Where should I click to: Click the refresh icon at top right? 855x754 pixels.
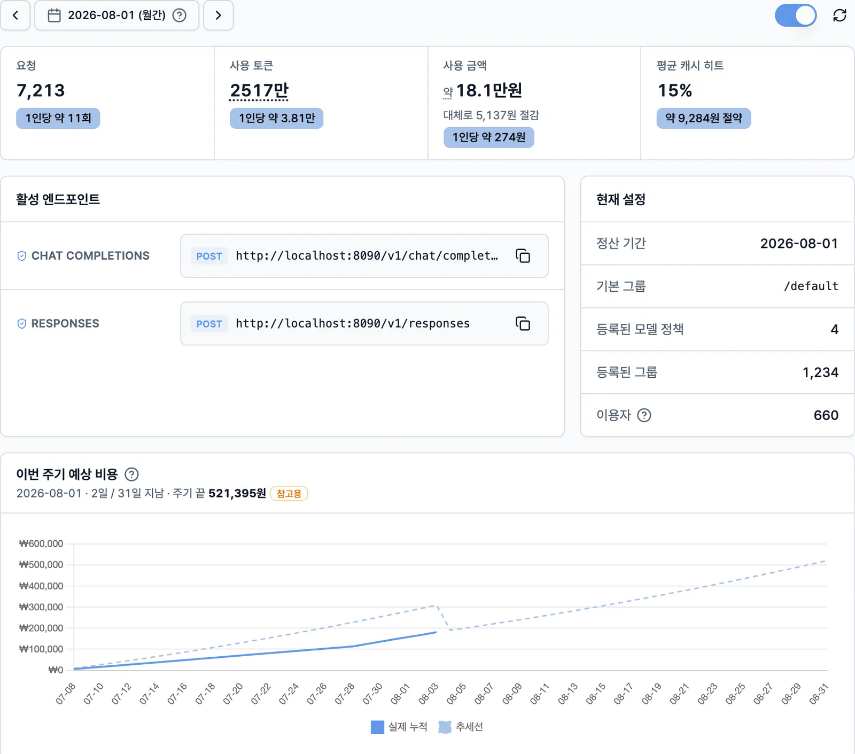pos(840,15)
